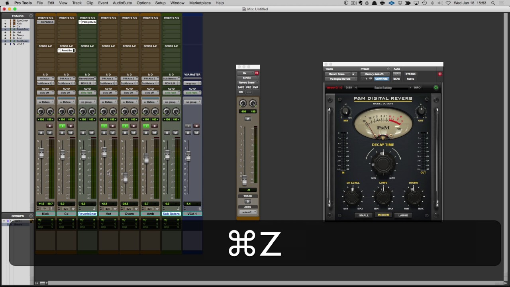Select the SMALL room size button
The width and height of the screenshot is (510, 287).
point(364,215)
